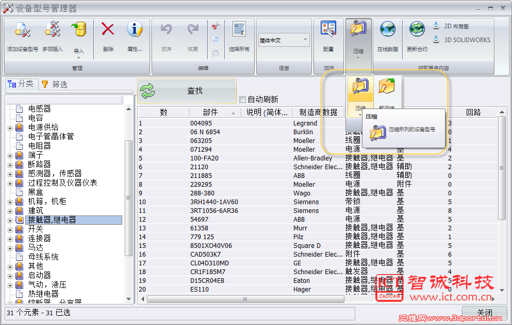Open the dropdown arrow under 导入

(x=79, y=58)
